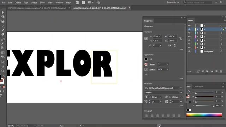The height and width of the screenshot is (127, 226).
Task: Click the K slider in Color panel
Action: click(204, 105)
